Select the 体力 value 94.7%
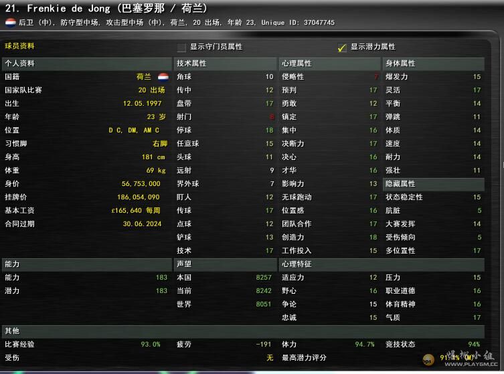The height and width of the screenshot is (374, 504). pos(365,345)
